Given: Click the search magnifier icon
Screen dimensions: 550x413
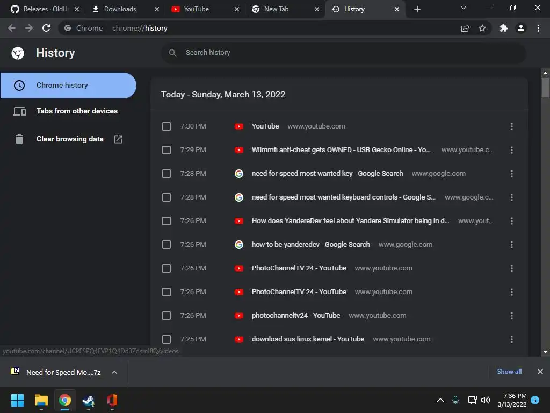Looking at the screenshot, I should tap(172, 53).
